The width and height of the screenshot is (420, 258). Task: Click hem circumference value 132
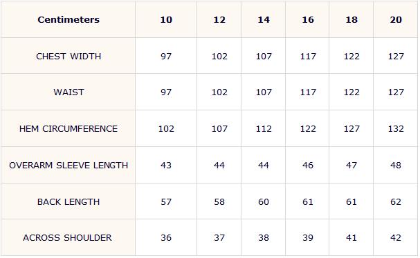[396, 129]
